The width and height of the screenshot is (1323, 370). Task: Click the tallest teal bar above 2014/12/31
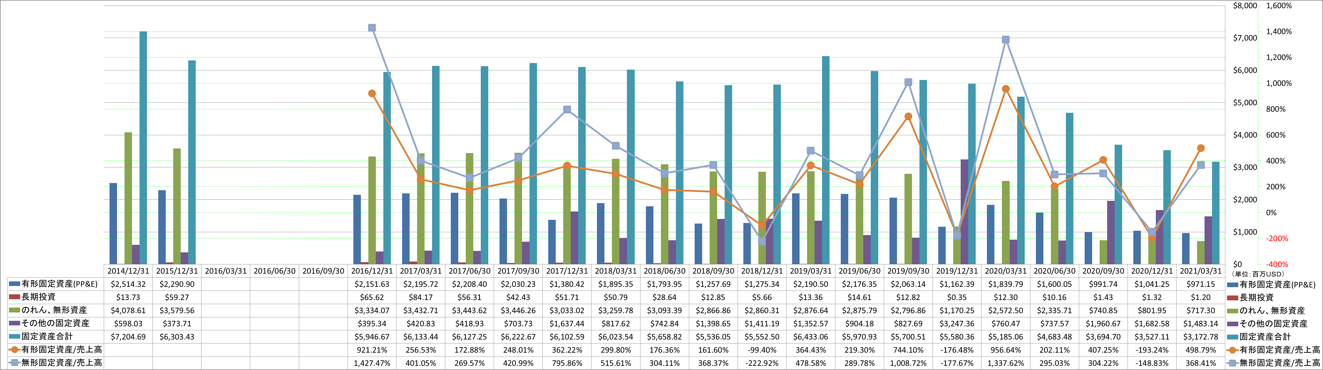143,148
